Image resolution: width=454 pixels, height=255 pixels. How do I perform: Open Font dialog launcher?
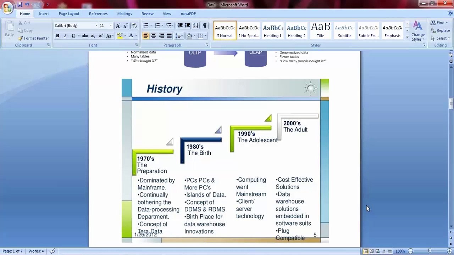coord(137,45)
